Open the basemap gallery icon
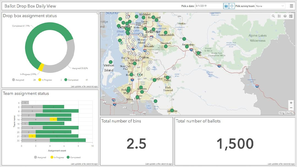Viewport: 297px width, 167px height. point(290,15)
